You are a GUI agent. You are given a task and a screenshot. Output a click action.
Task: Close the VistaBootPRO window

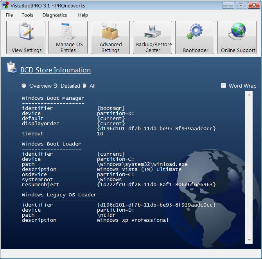point(254,5)
